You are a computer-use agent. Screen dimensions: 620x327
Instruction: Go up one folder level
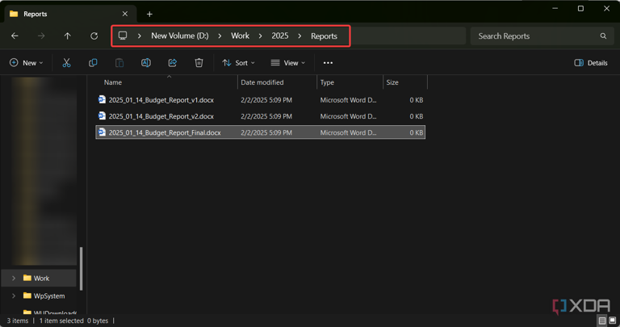tap(68, 36)
